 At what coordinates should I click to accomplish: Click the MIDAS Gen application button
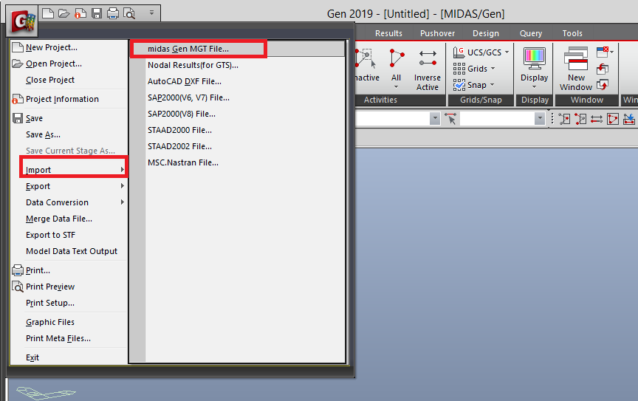point(22,22)
